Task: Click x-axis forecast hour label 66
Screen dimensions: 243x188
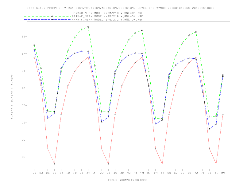Action: 183,173
